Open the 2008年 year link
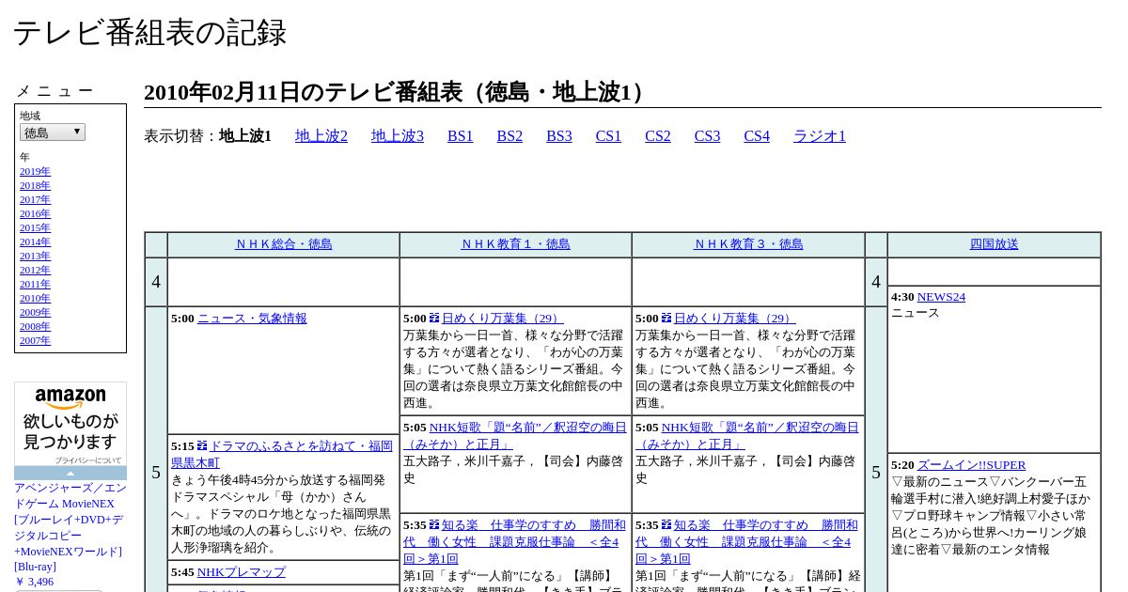Screen dimensions: 1128x592 35,327
